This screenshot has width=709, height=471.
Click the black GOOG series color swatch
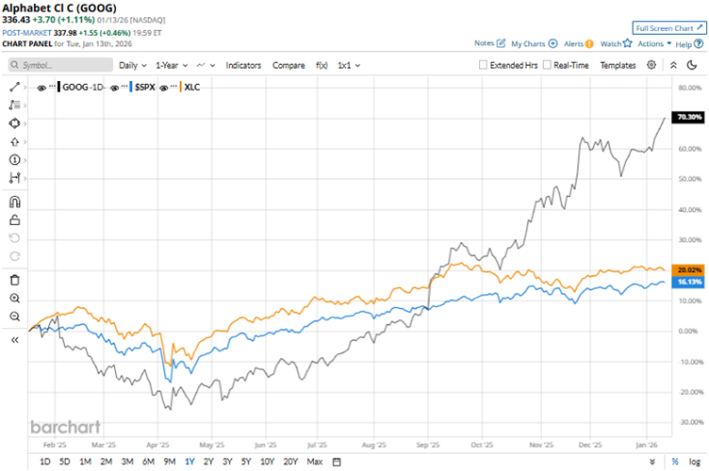58,88
